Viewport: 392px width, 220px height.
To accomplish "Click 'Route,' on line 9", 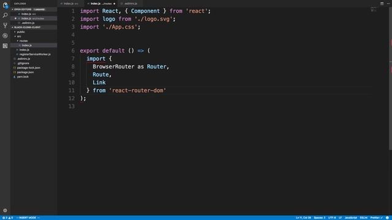I will click(x=102, y=75).
